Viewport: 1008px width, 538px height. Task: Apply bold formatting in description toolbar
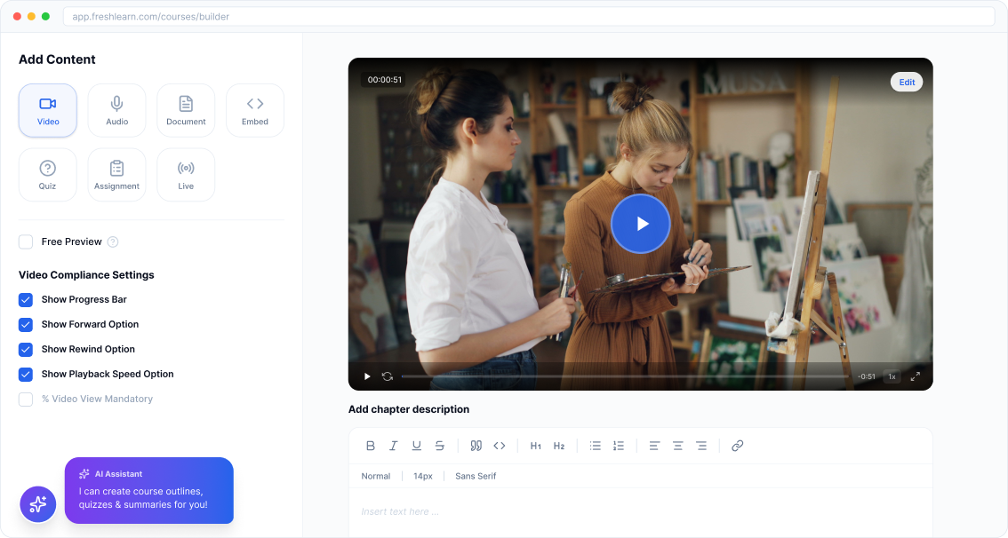pos(371,446)
